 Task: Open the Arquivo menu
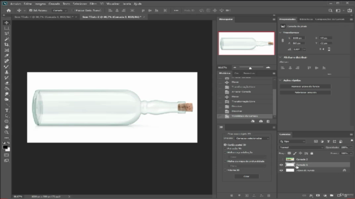16,4
